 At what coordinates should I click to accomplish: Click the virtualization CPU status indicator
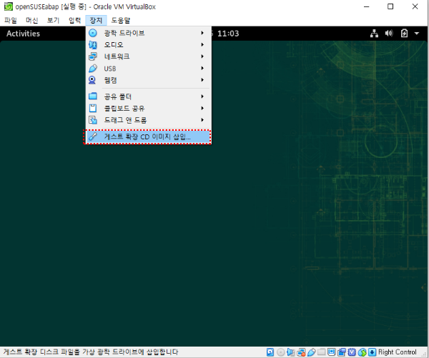352,352
